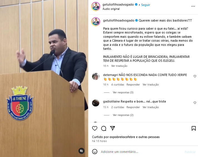Unmute the video sound icon
Viewport: 198px width, 157px height.
[81, 151]
